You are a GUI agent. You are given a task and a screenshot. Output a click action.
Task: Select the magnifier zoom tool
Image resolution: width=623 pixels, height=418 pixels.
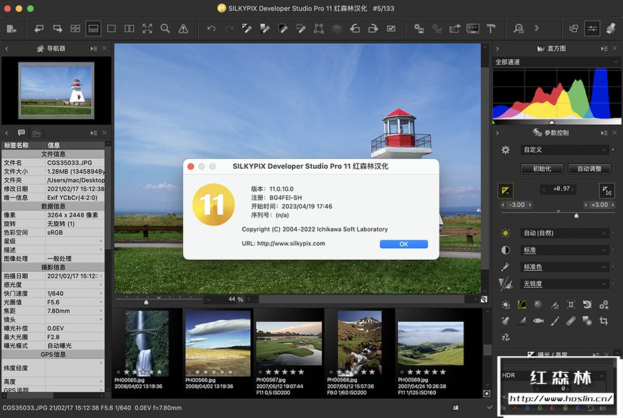(165, 29)
